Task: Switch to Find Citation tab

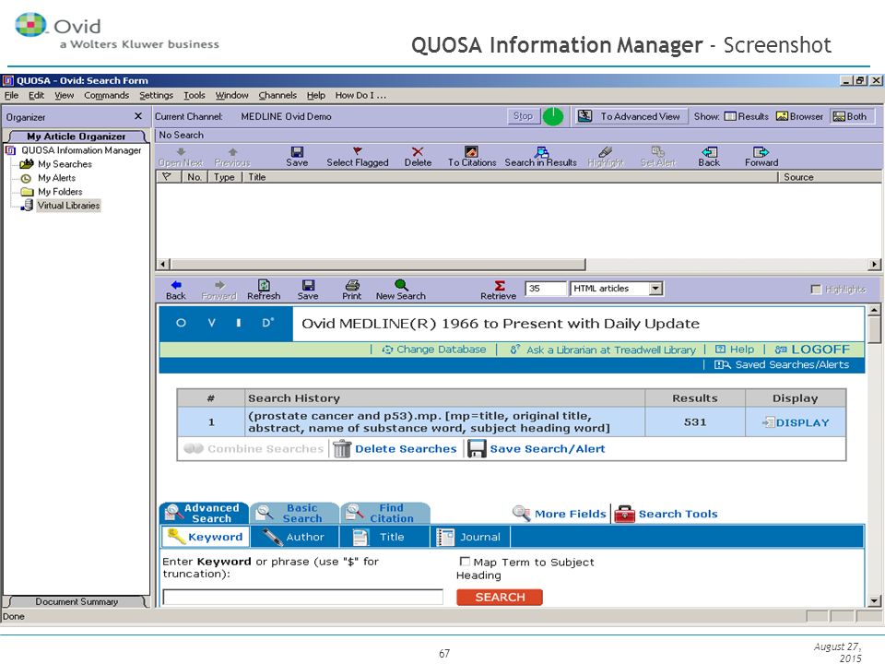Action: point(385,514)
